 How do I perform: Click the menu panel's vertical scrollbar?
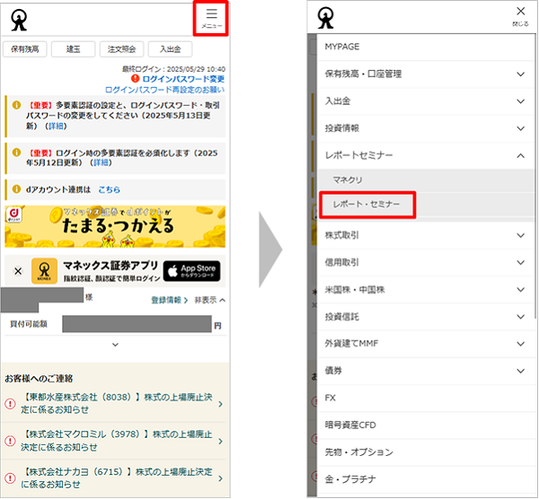coord(535,179)
